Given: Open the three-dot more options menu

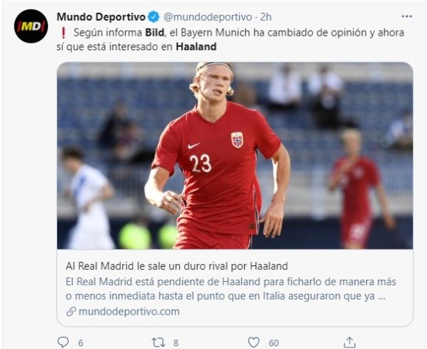Looking at the screenshot, I should coord(406,16).
